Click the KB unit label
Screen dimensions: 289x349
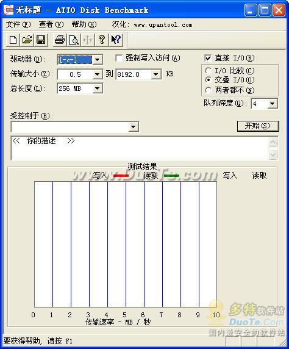point(169,74)
